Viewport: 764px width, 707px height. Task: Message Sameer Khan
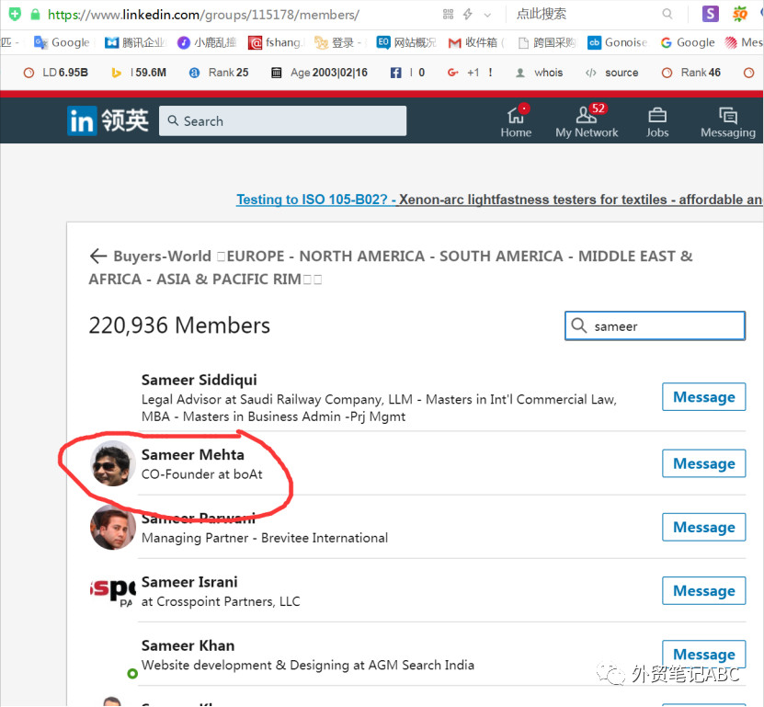[703, 655]
